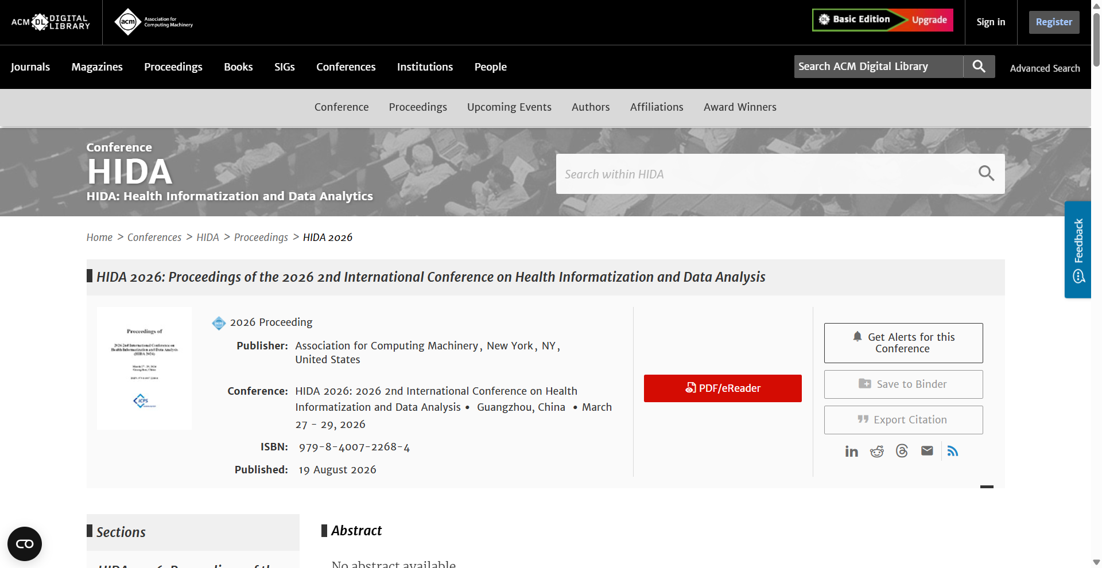The height and width of the screenshot is (568, 1102).
Task: Open the Sign in link
Action: 991,22
